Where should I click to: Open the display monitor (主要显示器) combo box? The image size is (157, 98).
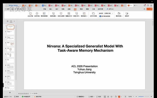tap(109, 13)
